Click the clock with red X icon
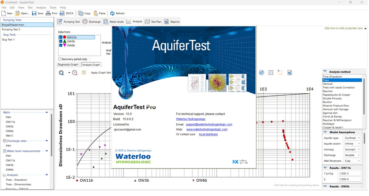The image size is (369, 196). pyautogui.click(x=74, y=73)
